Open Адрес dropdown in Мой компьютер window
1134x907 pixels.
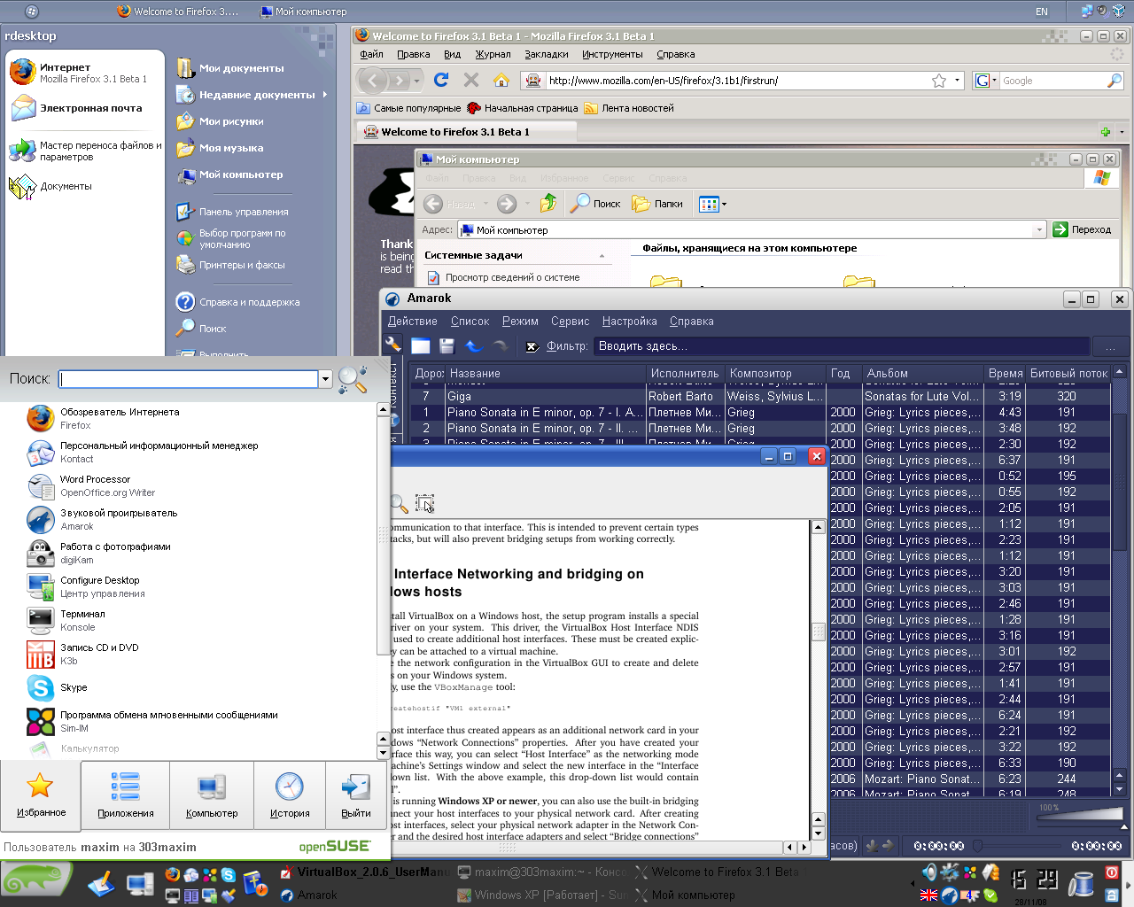[1039, 230]
